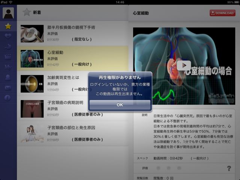240x180 pixels.
Task: Open the mail envelope sidebar icon
Action: click(8, 88)
